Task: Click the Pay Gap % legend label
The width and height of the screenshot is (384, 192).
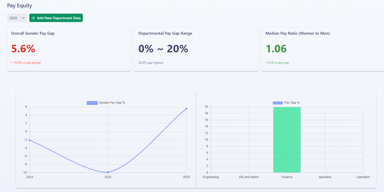Action: (x=292, y=103)
